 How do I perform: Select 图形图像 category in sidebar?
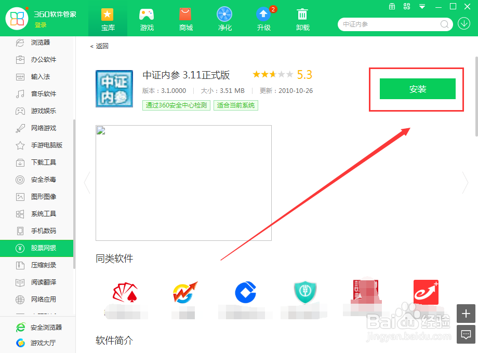pyautogui.click(x=36, y=196)
